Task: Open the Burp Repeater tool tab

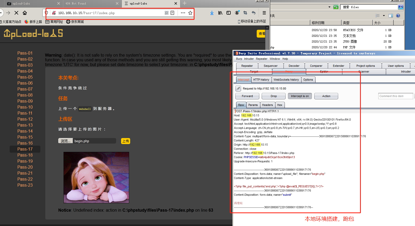Action: 247,66
